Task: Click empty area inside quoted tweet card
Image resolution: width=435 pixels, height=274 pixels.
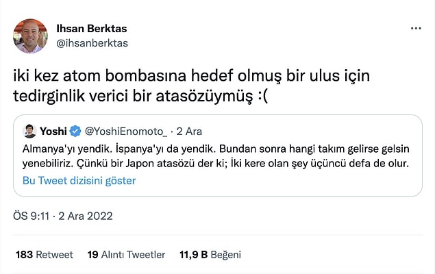Action: click(x=308, y=182)
